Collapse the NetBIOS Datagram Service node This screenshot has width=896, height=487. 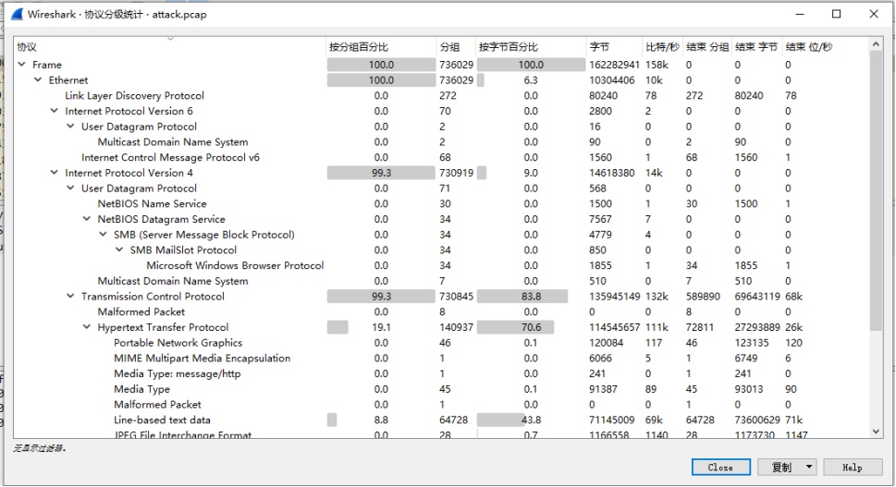click(87, 219)
